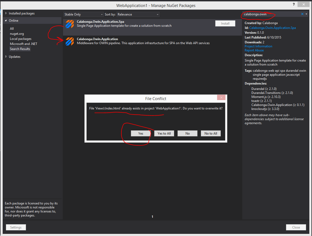Select Local packages source
Viewport: 312px width, 236px height.
click(x=21, y=39)
